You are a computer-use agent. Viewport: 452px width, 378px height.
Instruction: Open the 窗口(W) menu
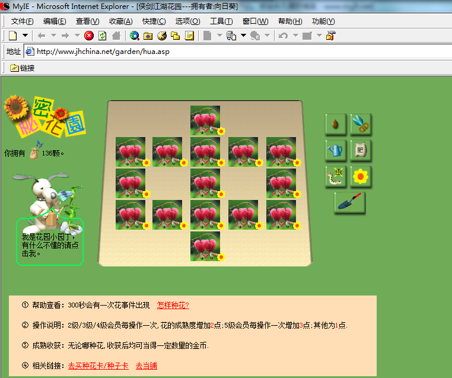[256, 21]
